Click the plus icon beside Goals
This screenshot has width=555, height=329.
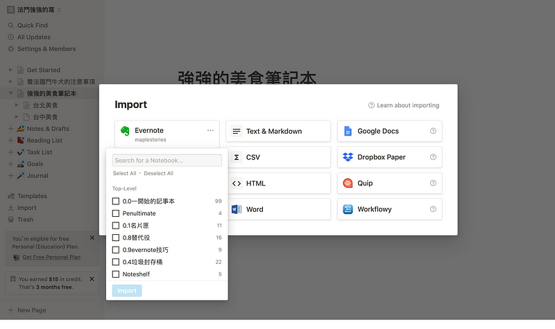point(10,164)
